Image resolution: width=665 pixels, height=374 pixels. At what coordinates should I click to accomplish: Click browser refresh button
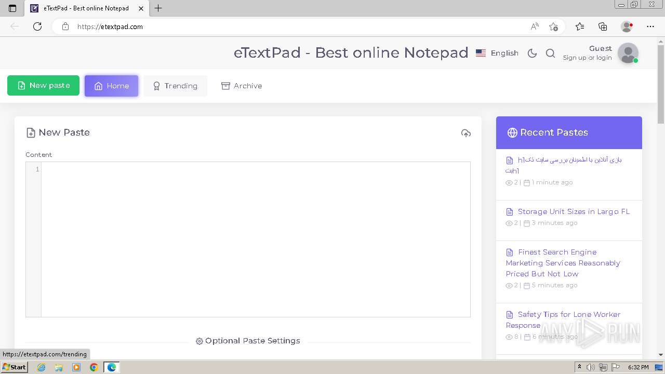tap(37, 26)
